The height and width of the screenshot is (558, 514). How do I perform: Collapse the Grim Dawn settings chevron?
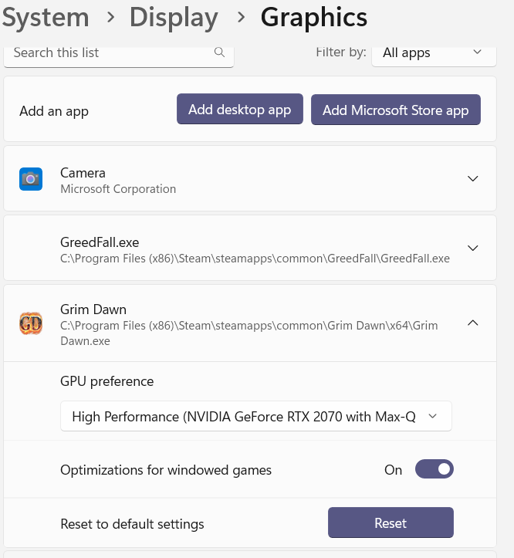pyautogui.click(x=473, y=323)
